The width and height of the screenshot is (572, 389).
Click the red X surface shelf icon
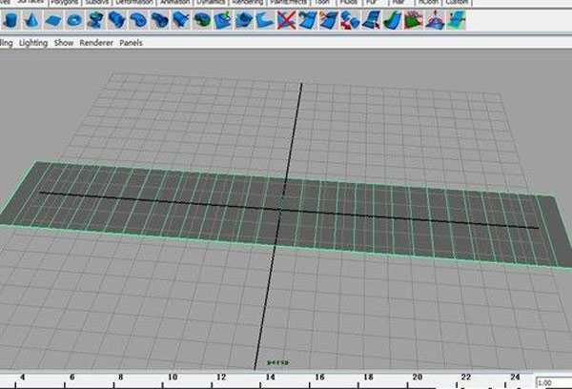[x=286, y=20]
